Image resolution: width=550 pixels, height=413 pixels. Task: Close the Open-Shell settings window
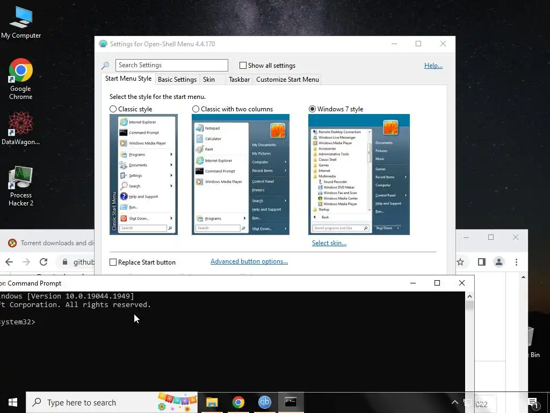click(443, 44)
